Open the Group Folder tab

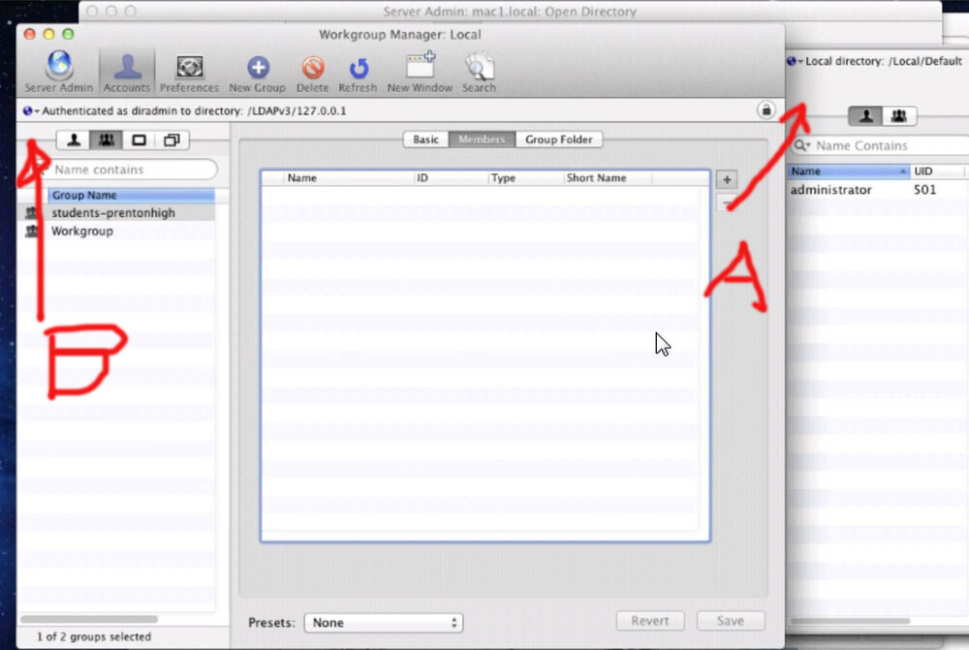[559, 139]
